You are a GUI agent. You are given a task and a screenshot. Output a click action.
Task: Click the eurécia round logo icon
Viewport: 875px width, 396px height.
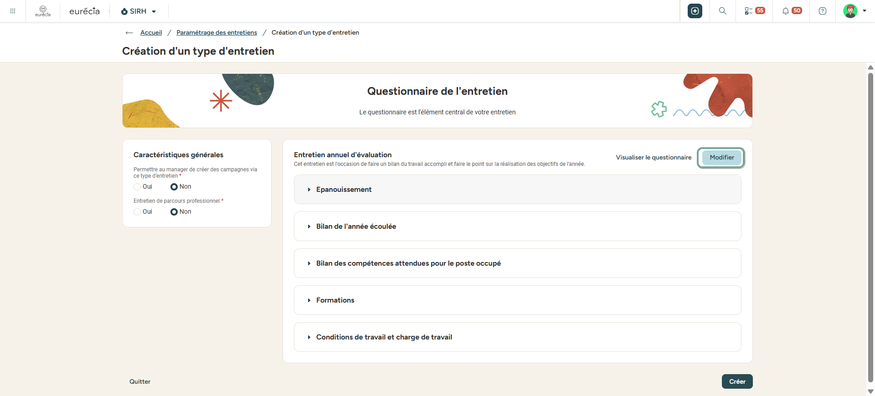tap(43, 11)
